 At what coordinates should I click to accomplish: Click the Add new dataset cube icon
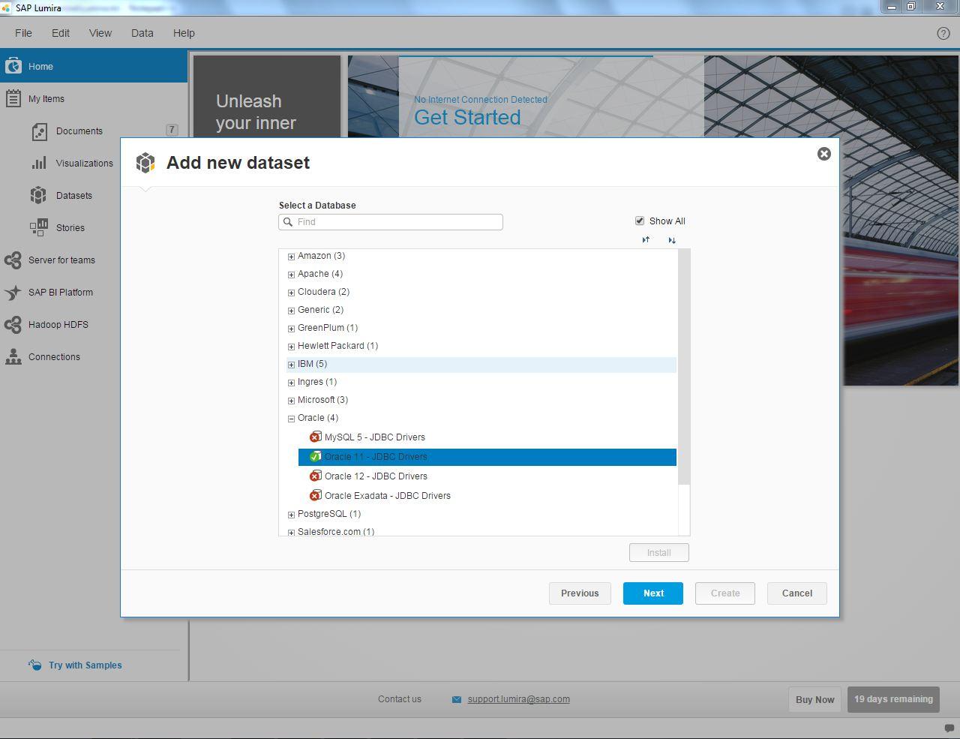[145, 163]
